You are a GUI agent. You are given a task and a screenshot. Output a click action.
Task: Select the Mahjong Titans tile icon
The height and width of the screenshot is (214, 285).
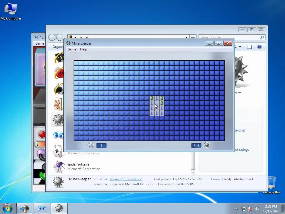[x=58, y=104]
